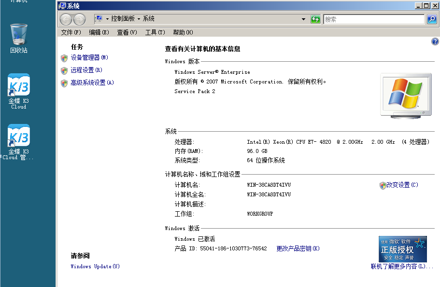Image resolution: width=440 pixels, height=287 pixels.
Task: Open the address bar history dropdown arrow
Action: [303, 19]
